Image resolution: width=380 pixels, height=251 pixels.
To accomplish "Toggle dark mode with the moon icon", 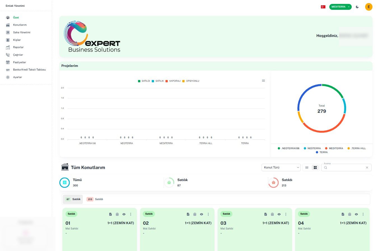I will pos(357,7).
